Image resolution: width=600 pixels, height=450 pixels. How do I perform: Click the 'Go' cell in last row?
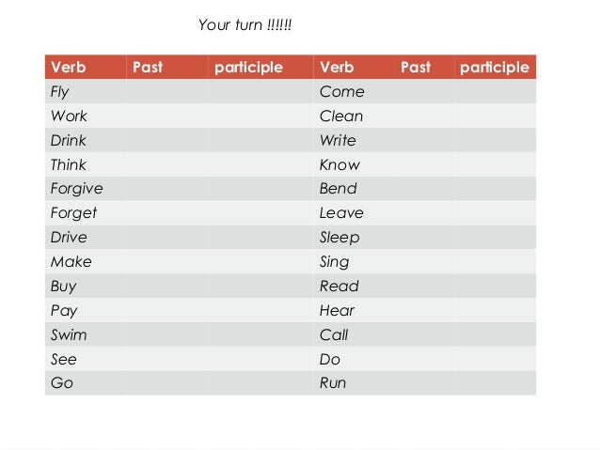pos(86,382)
